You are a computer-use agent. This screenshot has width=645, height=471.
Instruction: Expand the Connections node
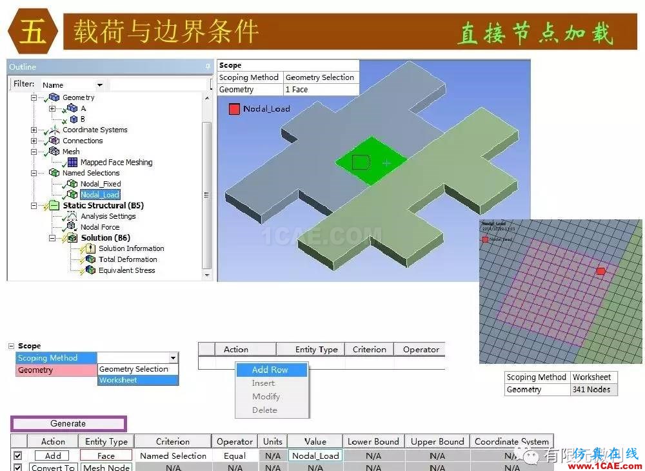coord(34,141)
